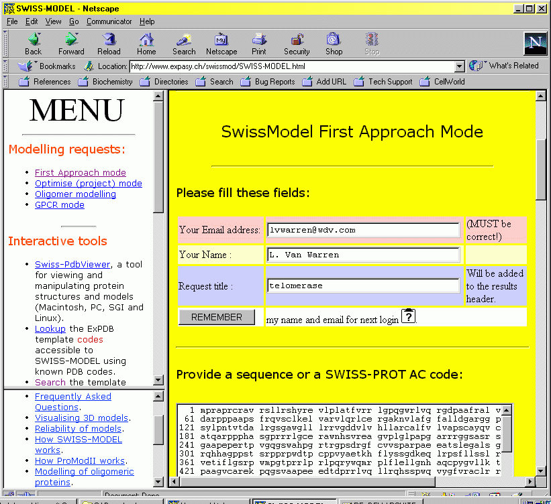Screen dimensions: 551x504
Task: Click in the Location URL field
Action: [x=293, y=66]
